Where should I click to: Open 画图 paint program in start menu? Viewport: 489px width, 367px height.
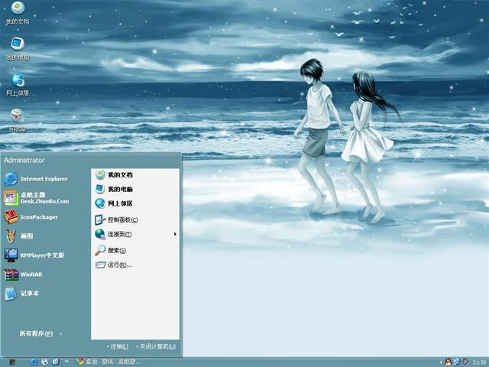[18, 236]
